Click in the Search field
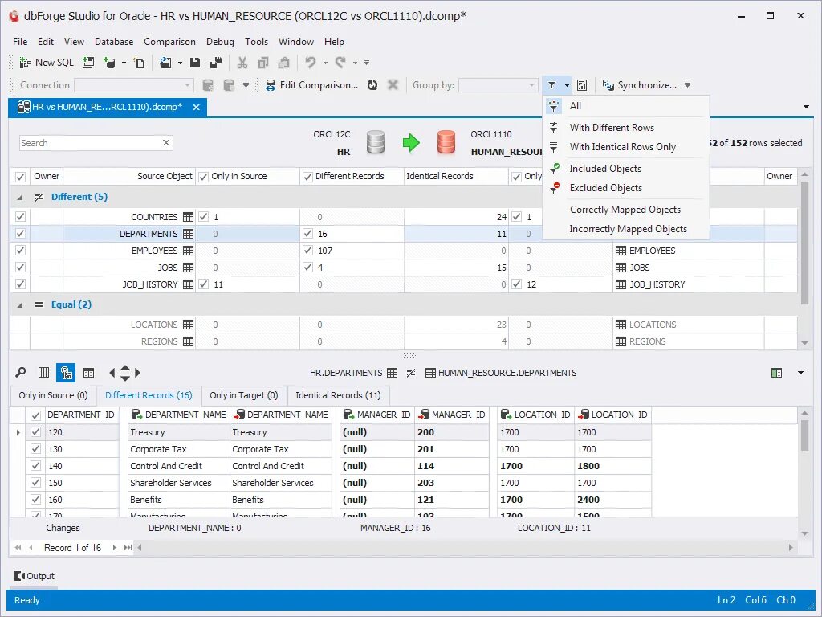 click(x=90, y=143)
